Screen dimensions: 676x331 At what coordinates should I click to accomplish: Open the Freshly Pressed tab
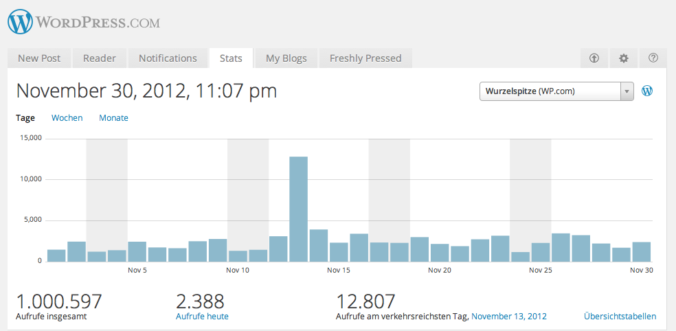pos(365,58)
